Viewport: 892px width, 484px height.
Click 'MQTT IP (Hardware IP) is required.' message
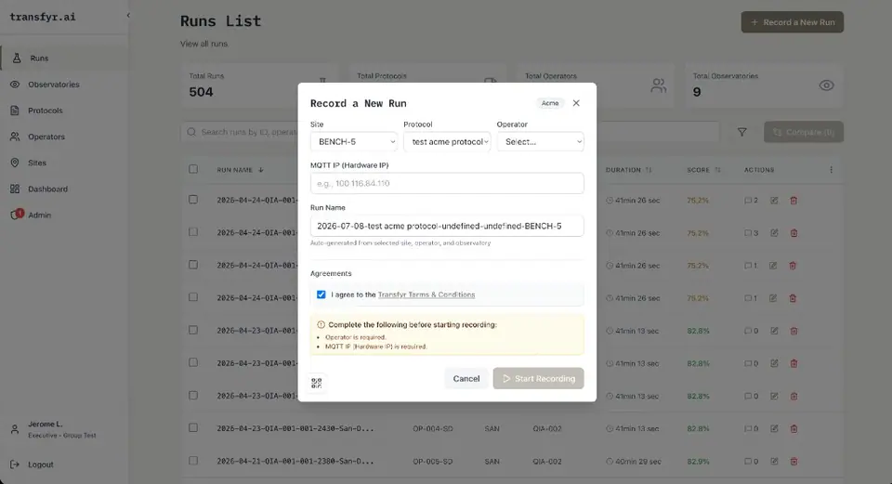click(x=376, y=347)
